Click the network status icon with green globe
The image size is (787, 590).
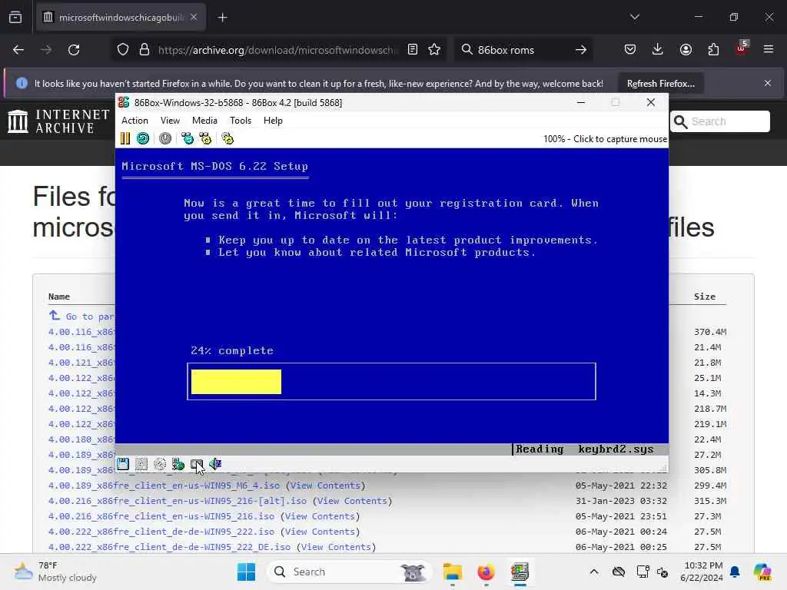point(178,464)
